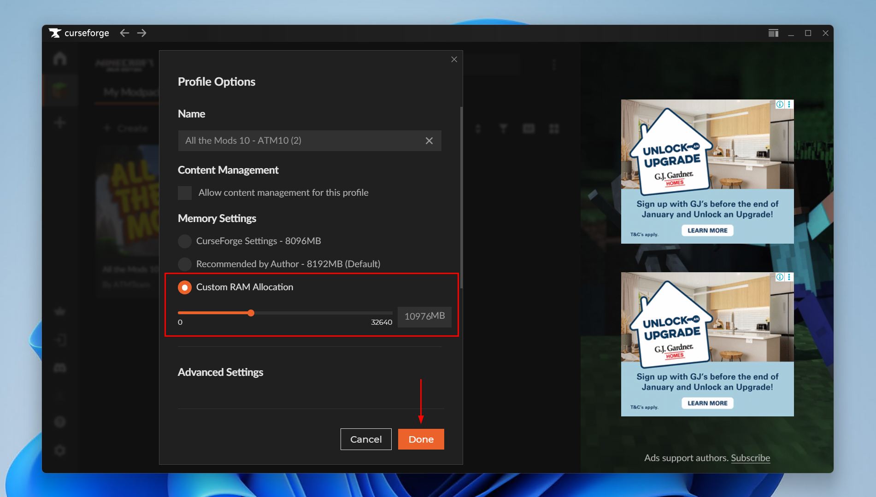Switch to grid view icon

point(554,129)
